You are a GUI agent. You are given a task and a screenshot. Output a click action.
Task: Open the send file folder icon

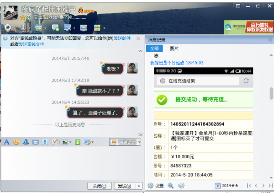point(38,28)
